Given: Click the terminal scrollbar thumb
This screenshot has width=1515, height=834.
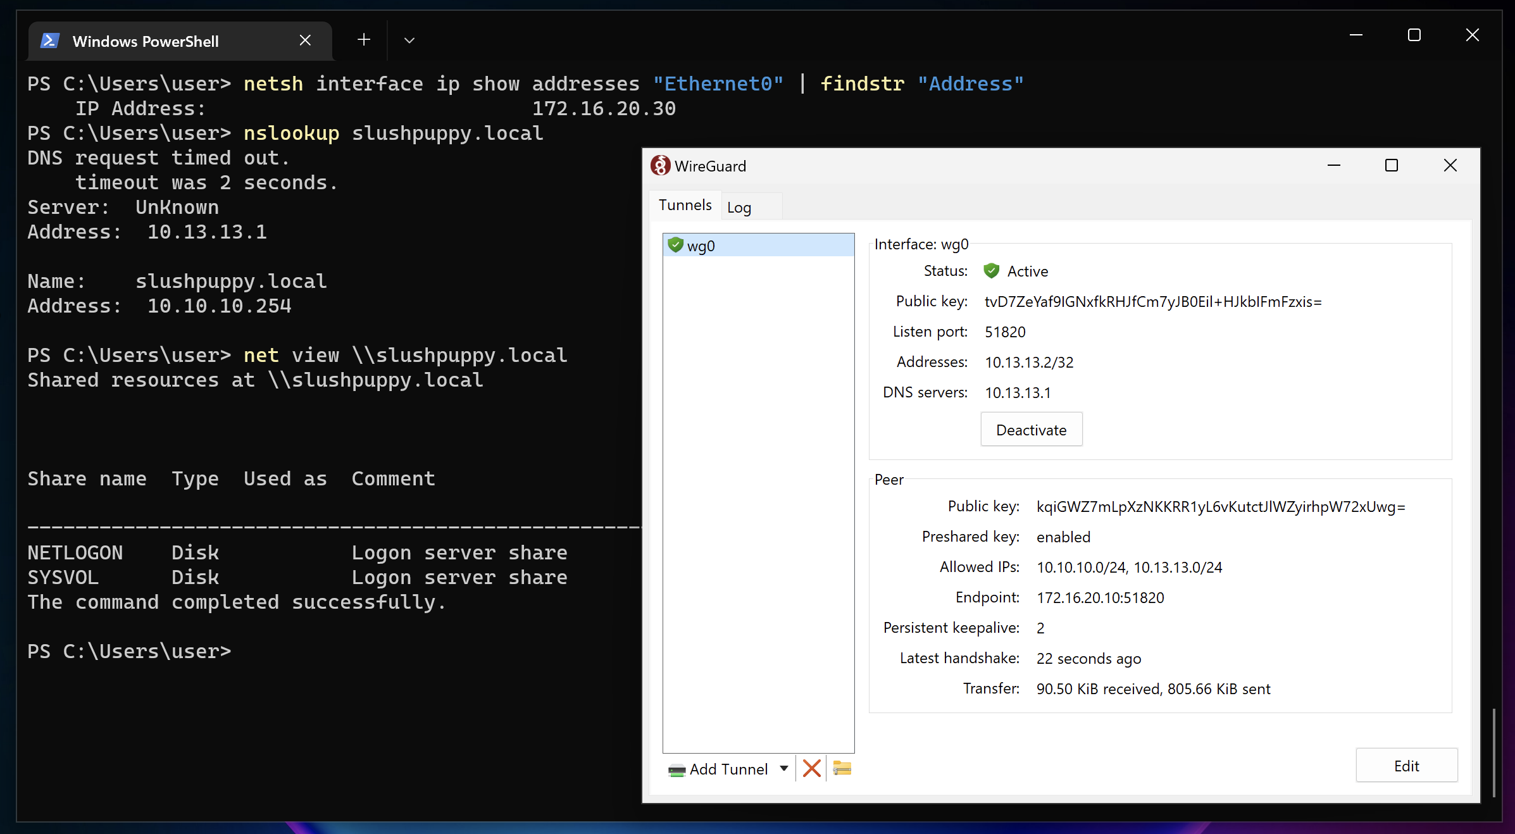Looking at the screenshot, I should 1494,752.
